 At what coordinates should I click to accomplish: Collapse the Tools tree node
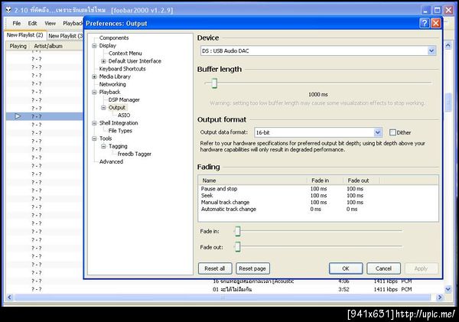(x=94, y=138)
